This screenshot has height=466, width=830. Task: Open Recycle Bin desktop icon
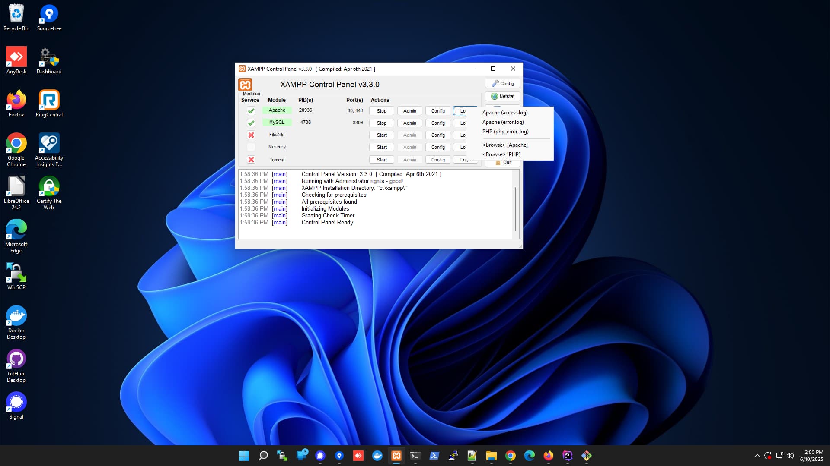tap(16, 18)
